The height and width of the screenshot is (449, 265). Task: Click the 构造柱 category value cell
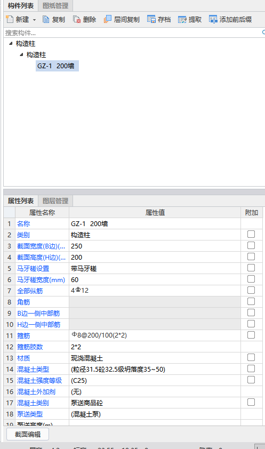[x=155, y=235]
